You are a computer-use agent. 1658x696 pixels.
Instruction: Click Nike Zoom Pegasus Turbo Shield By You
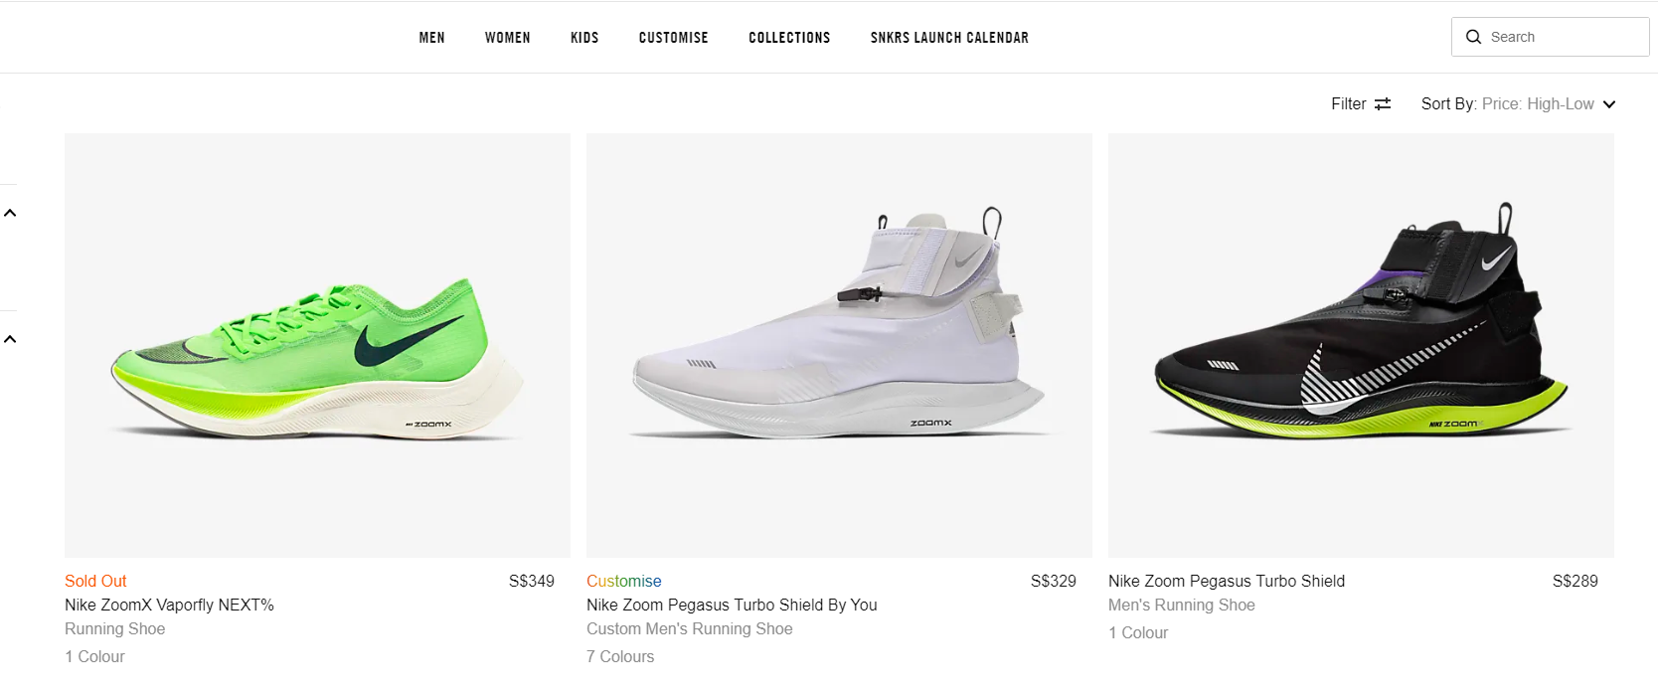pos(732,605)
